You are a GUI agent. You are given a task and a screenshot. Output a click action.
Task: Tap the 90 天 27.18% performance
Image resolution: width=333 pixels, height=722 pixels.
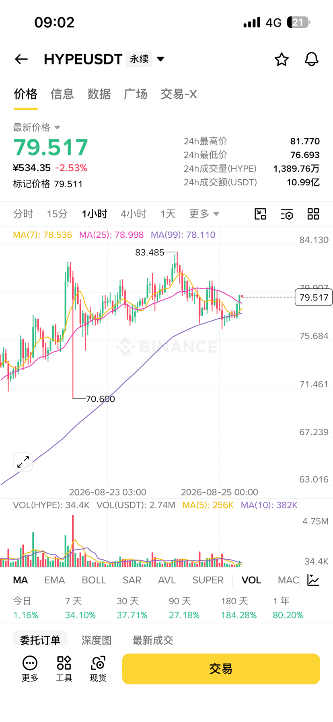pos(184,608)
